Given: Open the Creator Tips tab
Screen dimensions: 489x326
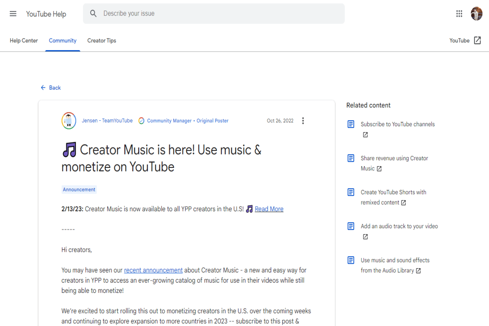Looking at the screenshot, I should (102, 40).
